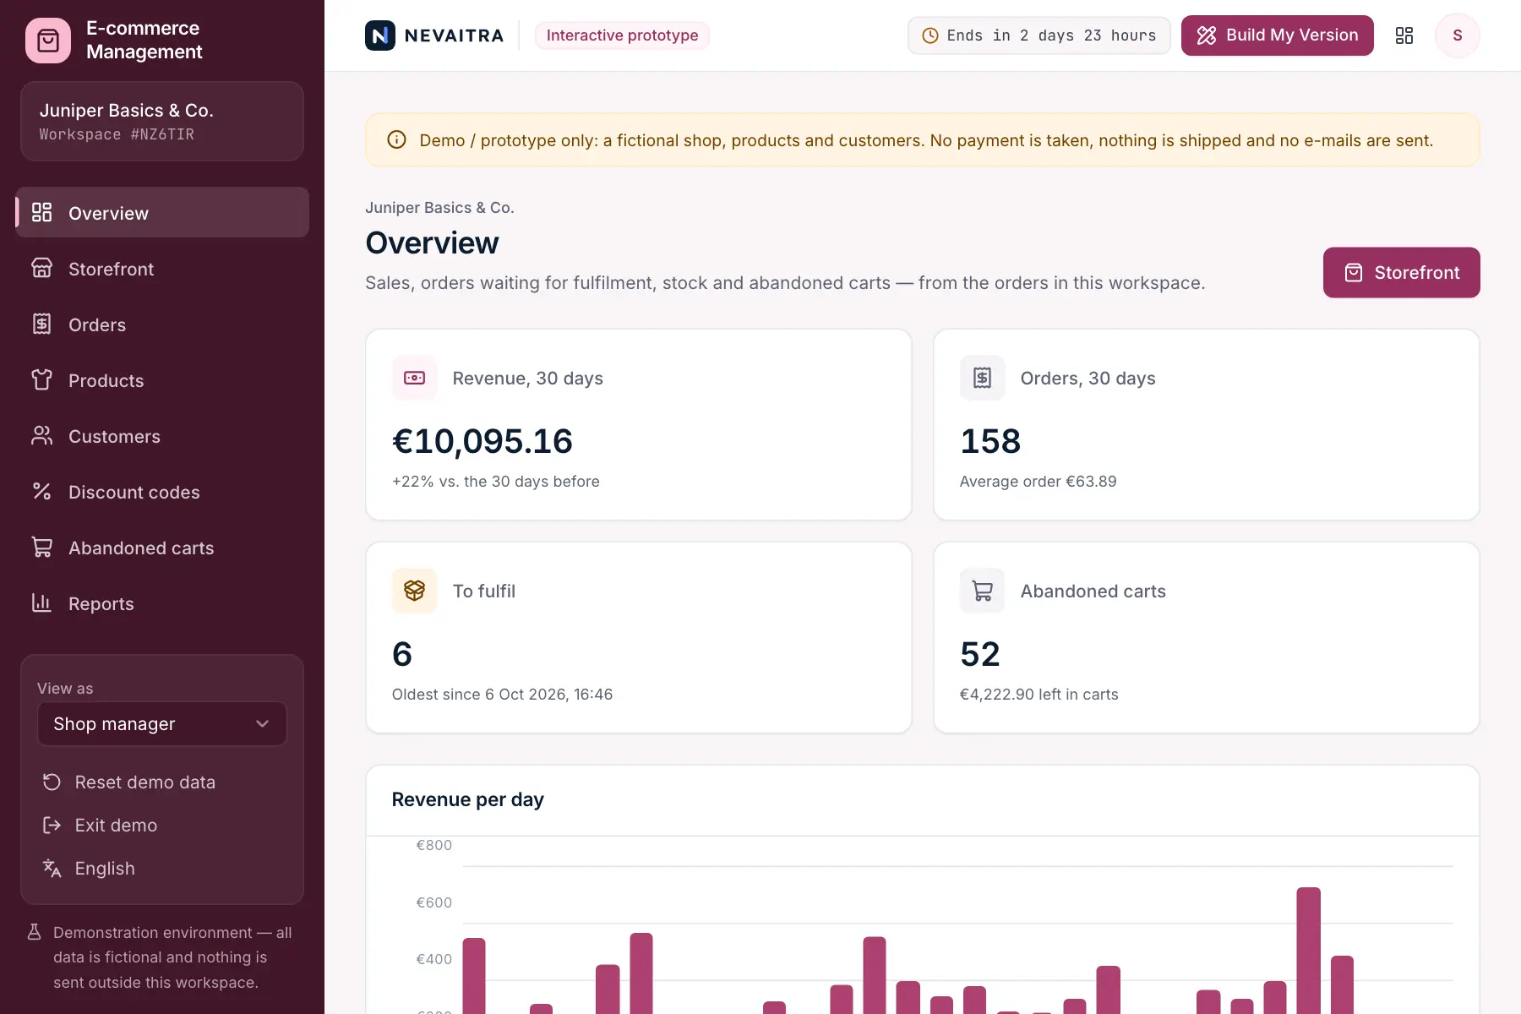Image resolution: width=1521 pixels, height=1014 pixels.
Task: Open the user avatar S menu
Action: pyautogui.click(x=1458, y=35)
